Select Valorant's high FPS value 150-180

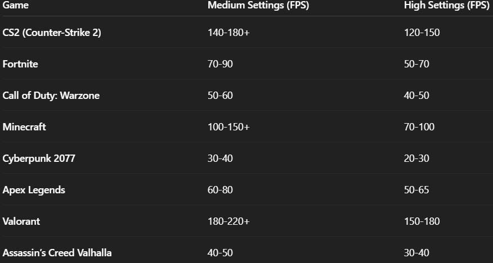422,221
